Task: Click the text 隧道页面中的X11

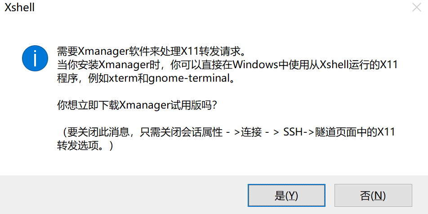Action: tap(356, 132)
